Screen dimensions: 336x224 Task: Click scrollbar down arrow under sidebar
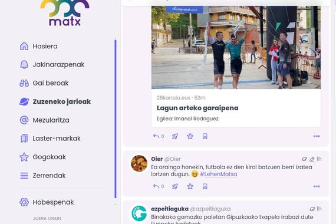click(116, 205)
